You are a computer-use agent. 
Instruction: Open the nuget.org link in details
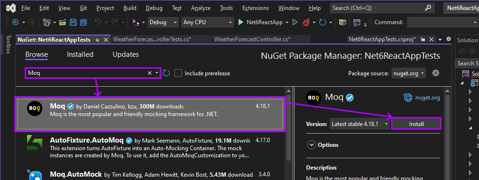tap(427, 98)
